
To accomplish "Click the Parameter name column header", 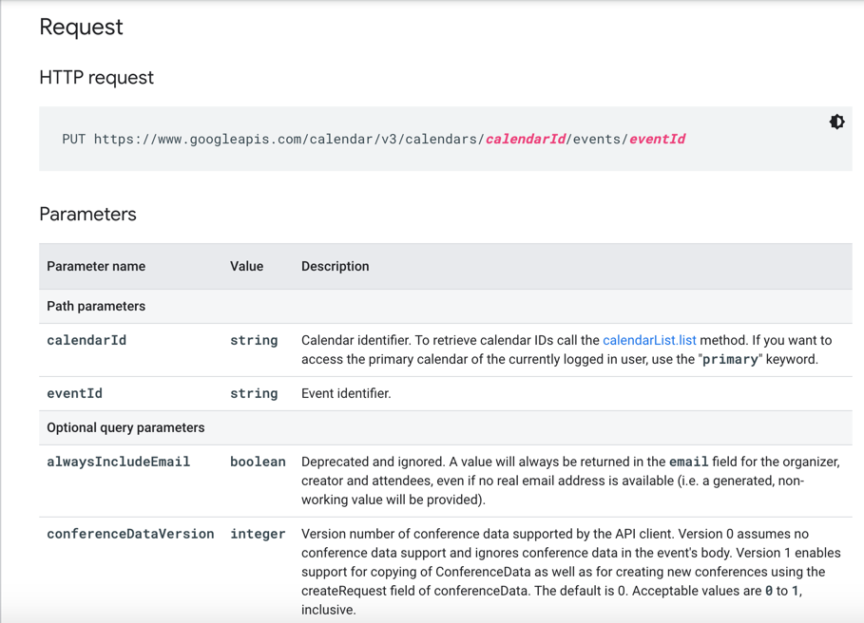I will click(96, 267).
